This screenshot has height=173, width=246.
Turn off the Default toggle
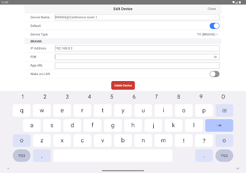pyautogui.click(x=214, y=26)
